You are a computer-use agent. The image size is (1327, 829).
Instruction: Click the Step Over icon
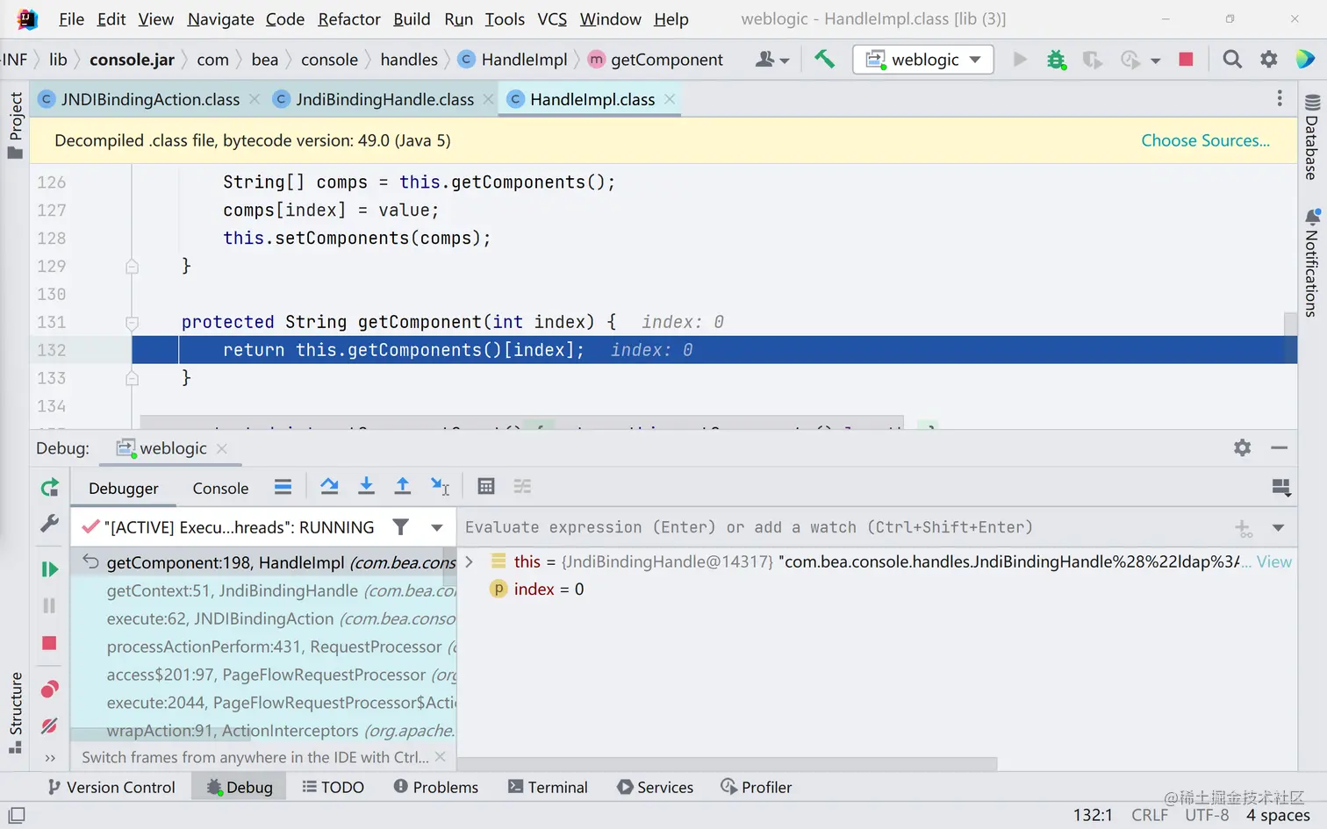(x=329, y=486)
